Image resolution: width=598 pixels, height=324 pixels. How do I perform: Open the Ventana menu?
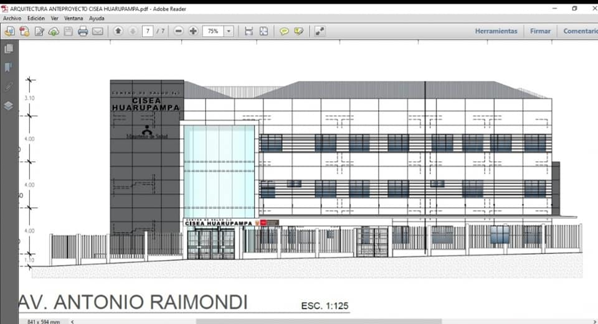pyautogui.click(x=74, y=19)
